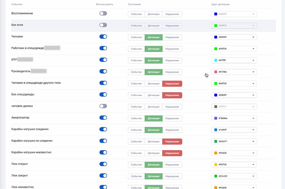This screenshot has width=285, height=189.
Task: Choose Детекция for Карабин катушки не соединен
Action: (x=154, y=142)
